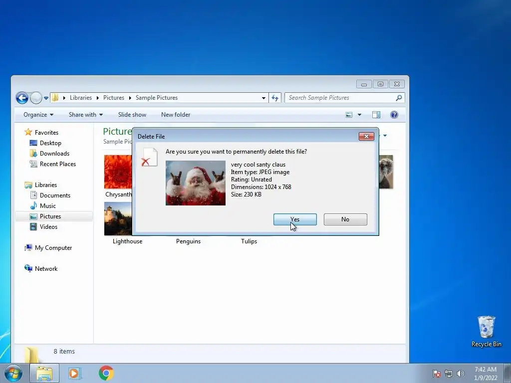Refresh the Sample Pictures folder
This screenshot has width=511, height=383.
pyautogui.click(x=275, y=98)
